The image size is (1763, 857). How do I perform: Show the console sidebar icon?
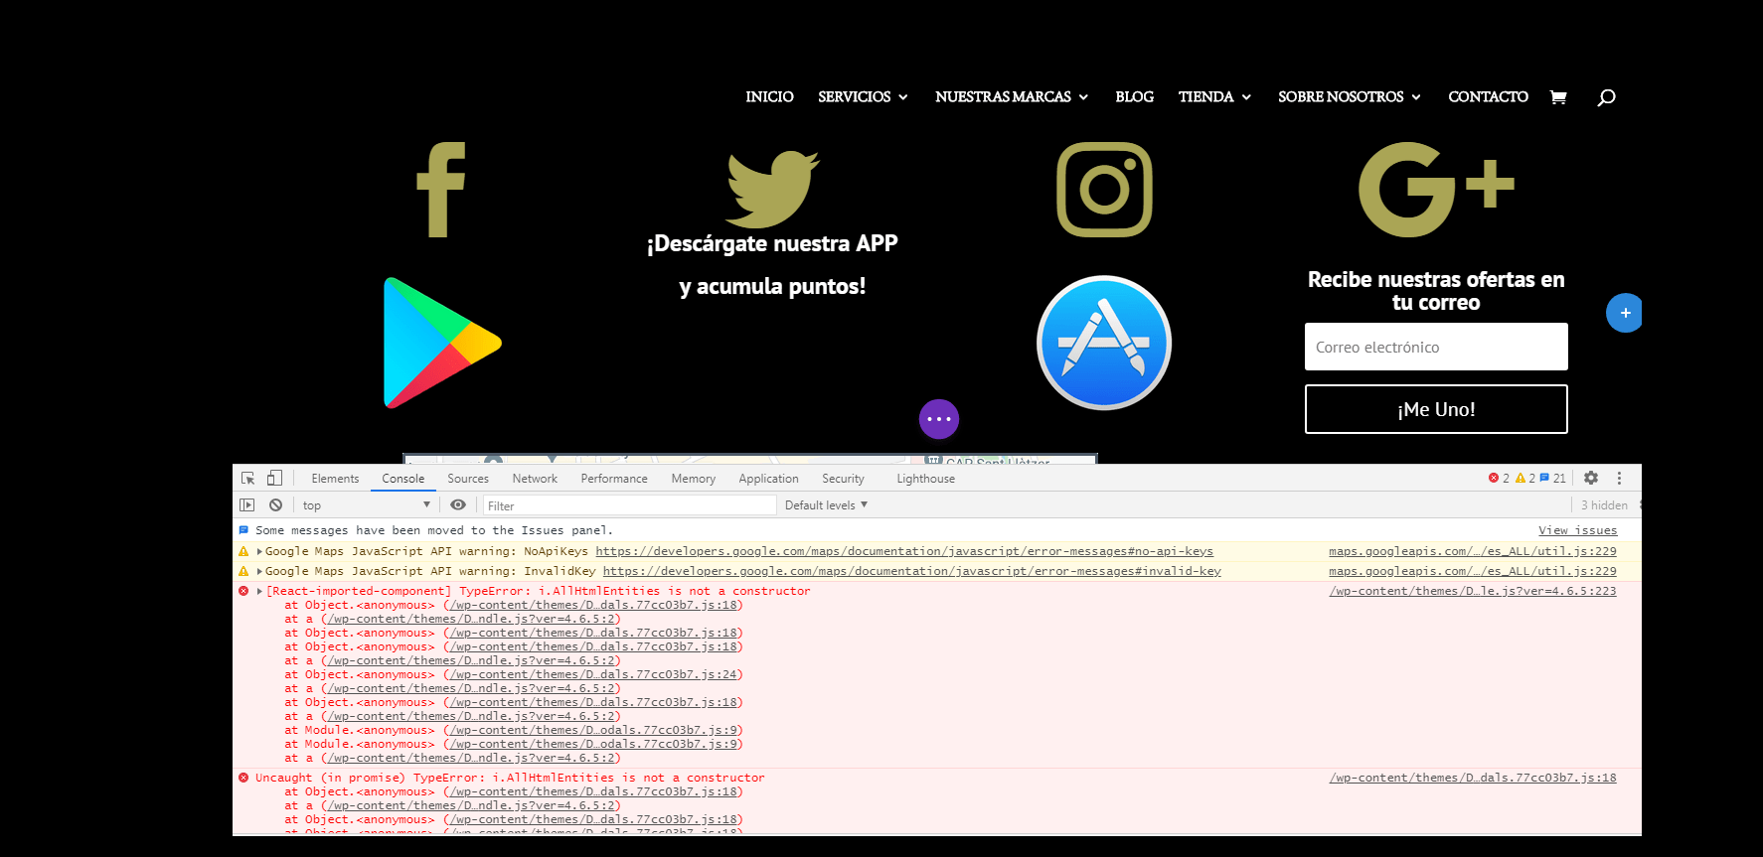click(x=247, y=504)
